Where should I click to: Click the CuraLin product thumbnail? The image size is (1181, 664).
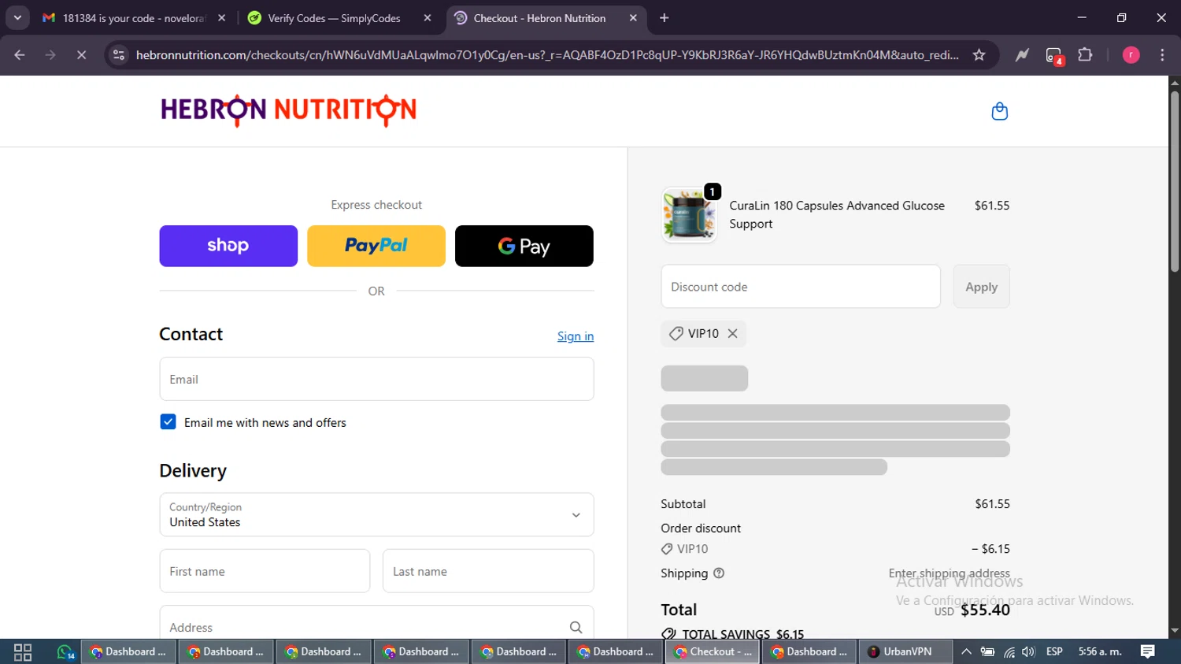pos(689,214)
